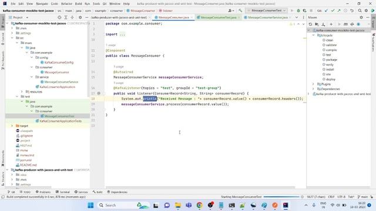Screen dimensions: 376x211
Task: Click main branch widget in status bar
Action: click(x=362, y=197)
